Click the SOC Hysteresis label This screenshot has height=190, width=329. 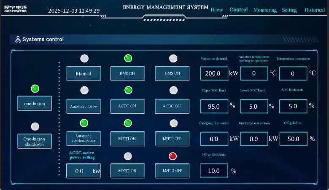(292, 90)
